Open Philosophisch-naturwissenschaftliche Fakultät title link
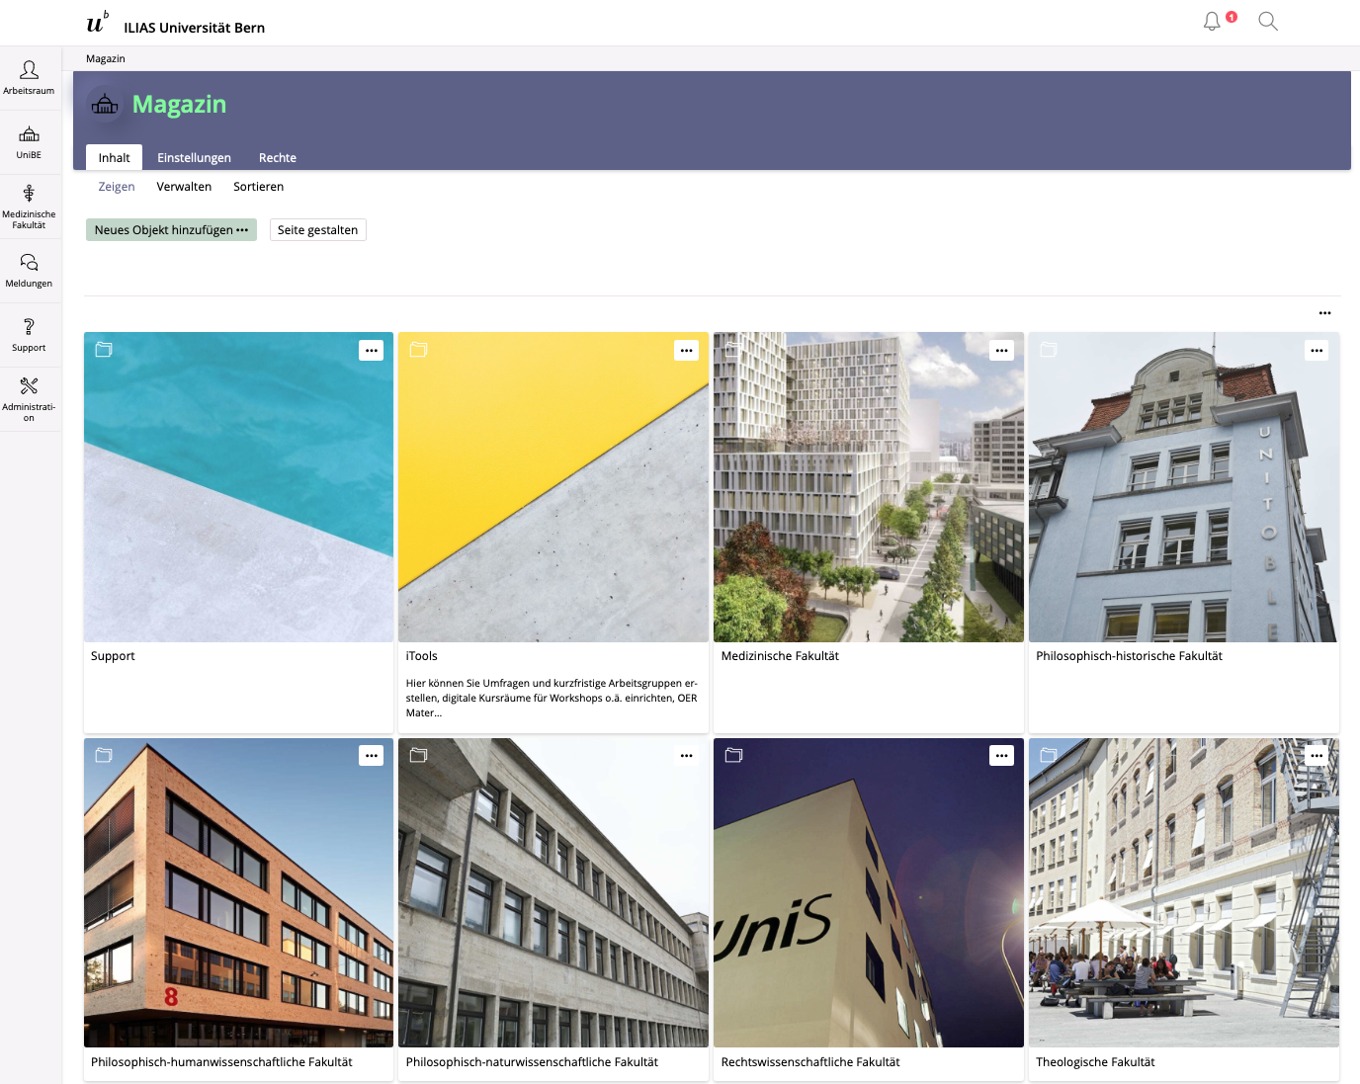1360x1084 pixels. 532,1062
